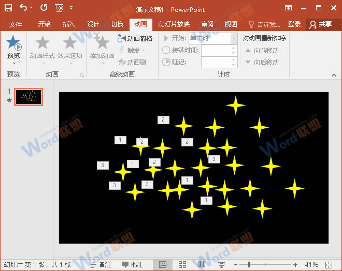Open the Animation Pane (动画窗格)
This screenshot has height=271, width=342.
[x=135, y=38]
